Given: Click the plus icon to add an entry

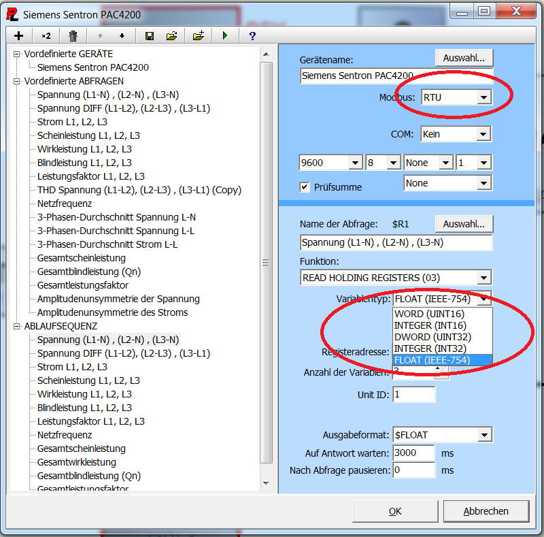Looking at the screenshot, I should point(19,36).
